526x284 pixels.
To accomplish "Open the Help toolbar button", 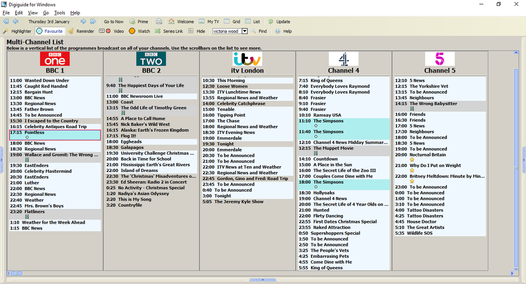I will 283,31.
